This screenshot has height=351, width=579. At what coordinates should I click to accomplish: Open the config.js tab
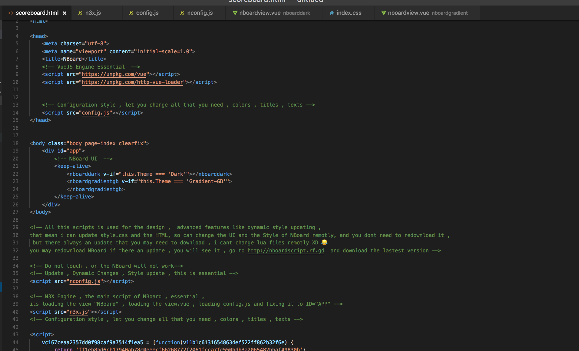pos(148,13)
